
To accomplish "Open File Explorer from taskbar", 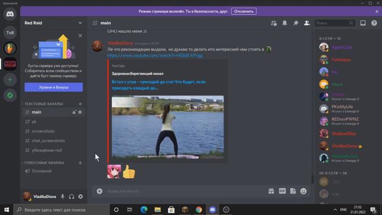I will (x=158, y=210).
